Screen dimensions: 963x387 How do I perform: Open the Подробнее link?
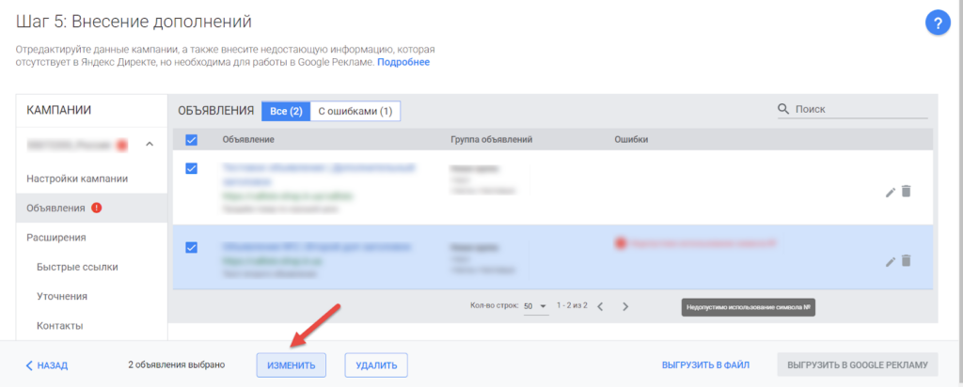click(x=403, y=62)
